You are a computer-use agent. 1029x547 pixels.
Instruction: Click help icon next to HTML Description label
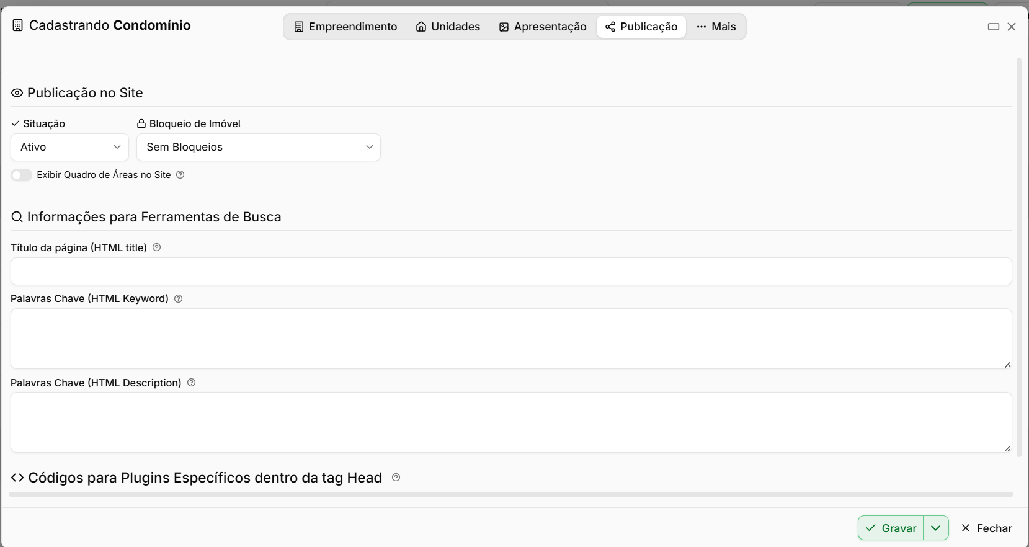coord(192,383)
